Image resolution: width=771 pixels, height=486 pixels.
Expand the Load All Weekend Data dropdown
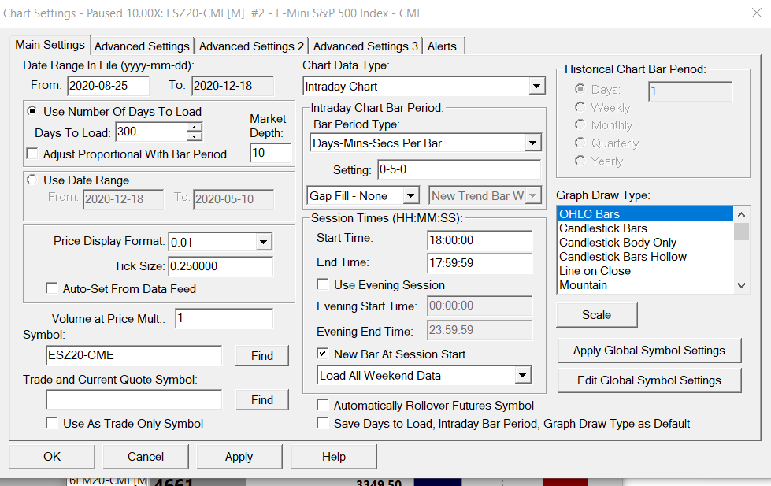523,375
